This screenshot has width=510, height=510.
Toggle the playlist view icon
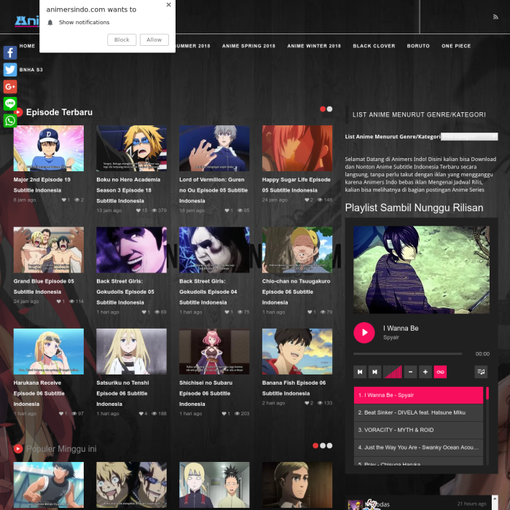coord(481,372)
